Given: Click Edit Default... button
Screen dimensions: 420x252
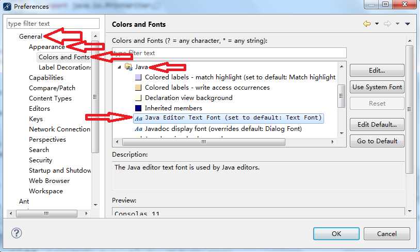Looking at the screenshot, I should click(377, 124).
